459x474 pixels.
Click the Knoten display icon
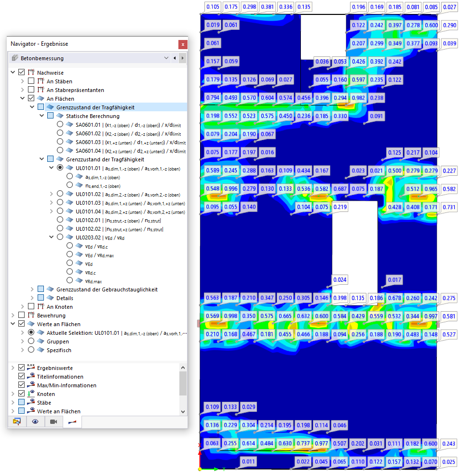(x=31, y=394)
